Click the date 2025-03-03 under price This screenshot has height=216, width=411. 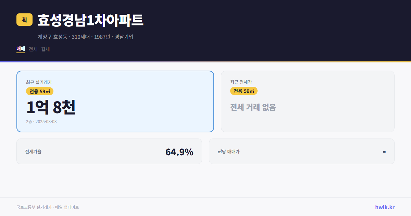(46, 121)
